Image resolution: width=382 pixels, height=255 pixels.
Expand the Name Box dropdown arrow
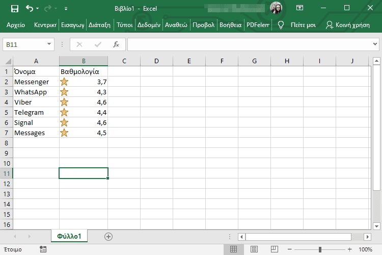click(49, 44)
